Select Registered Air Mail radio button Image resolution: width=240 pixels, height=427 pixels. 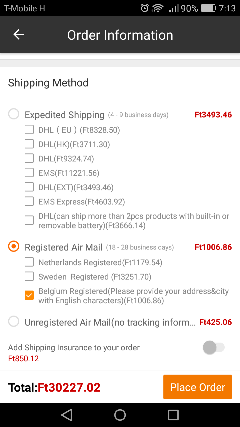coord(14,247)
